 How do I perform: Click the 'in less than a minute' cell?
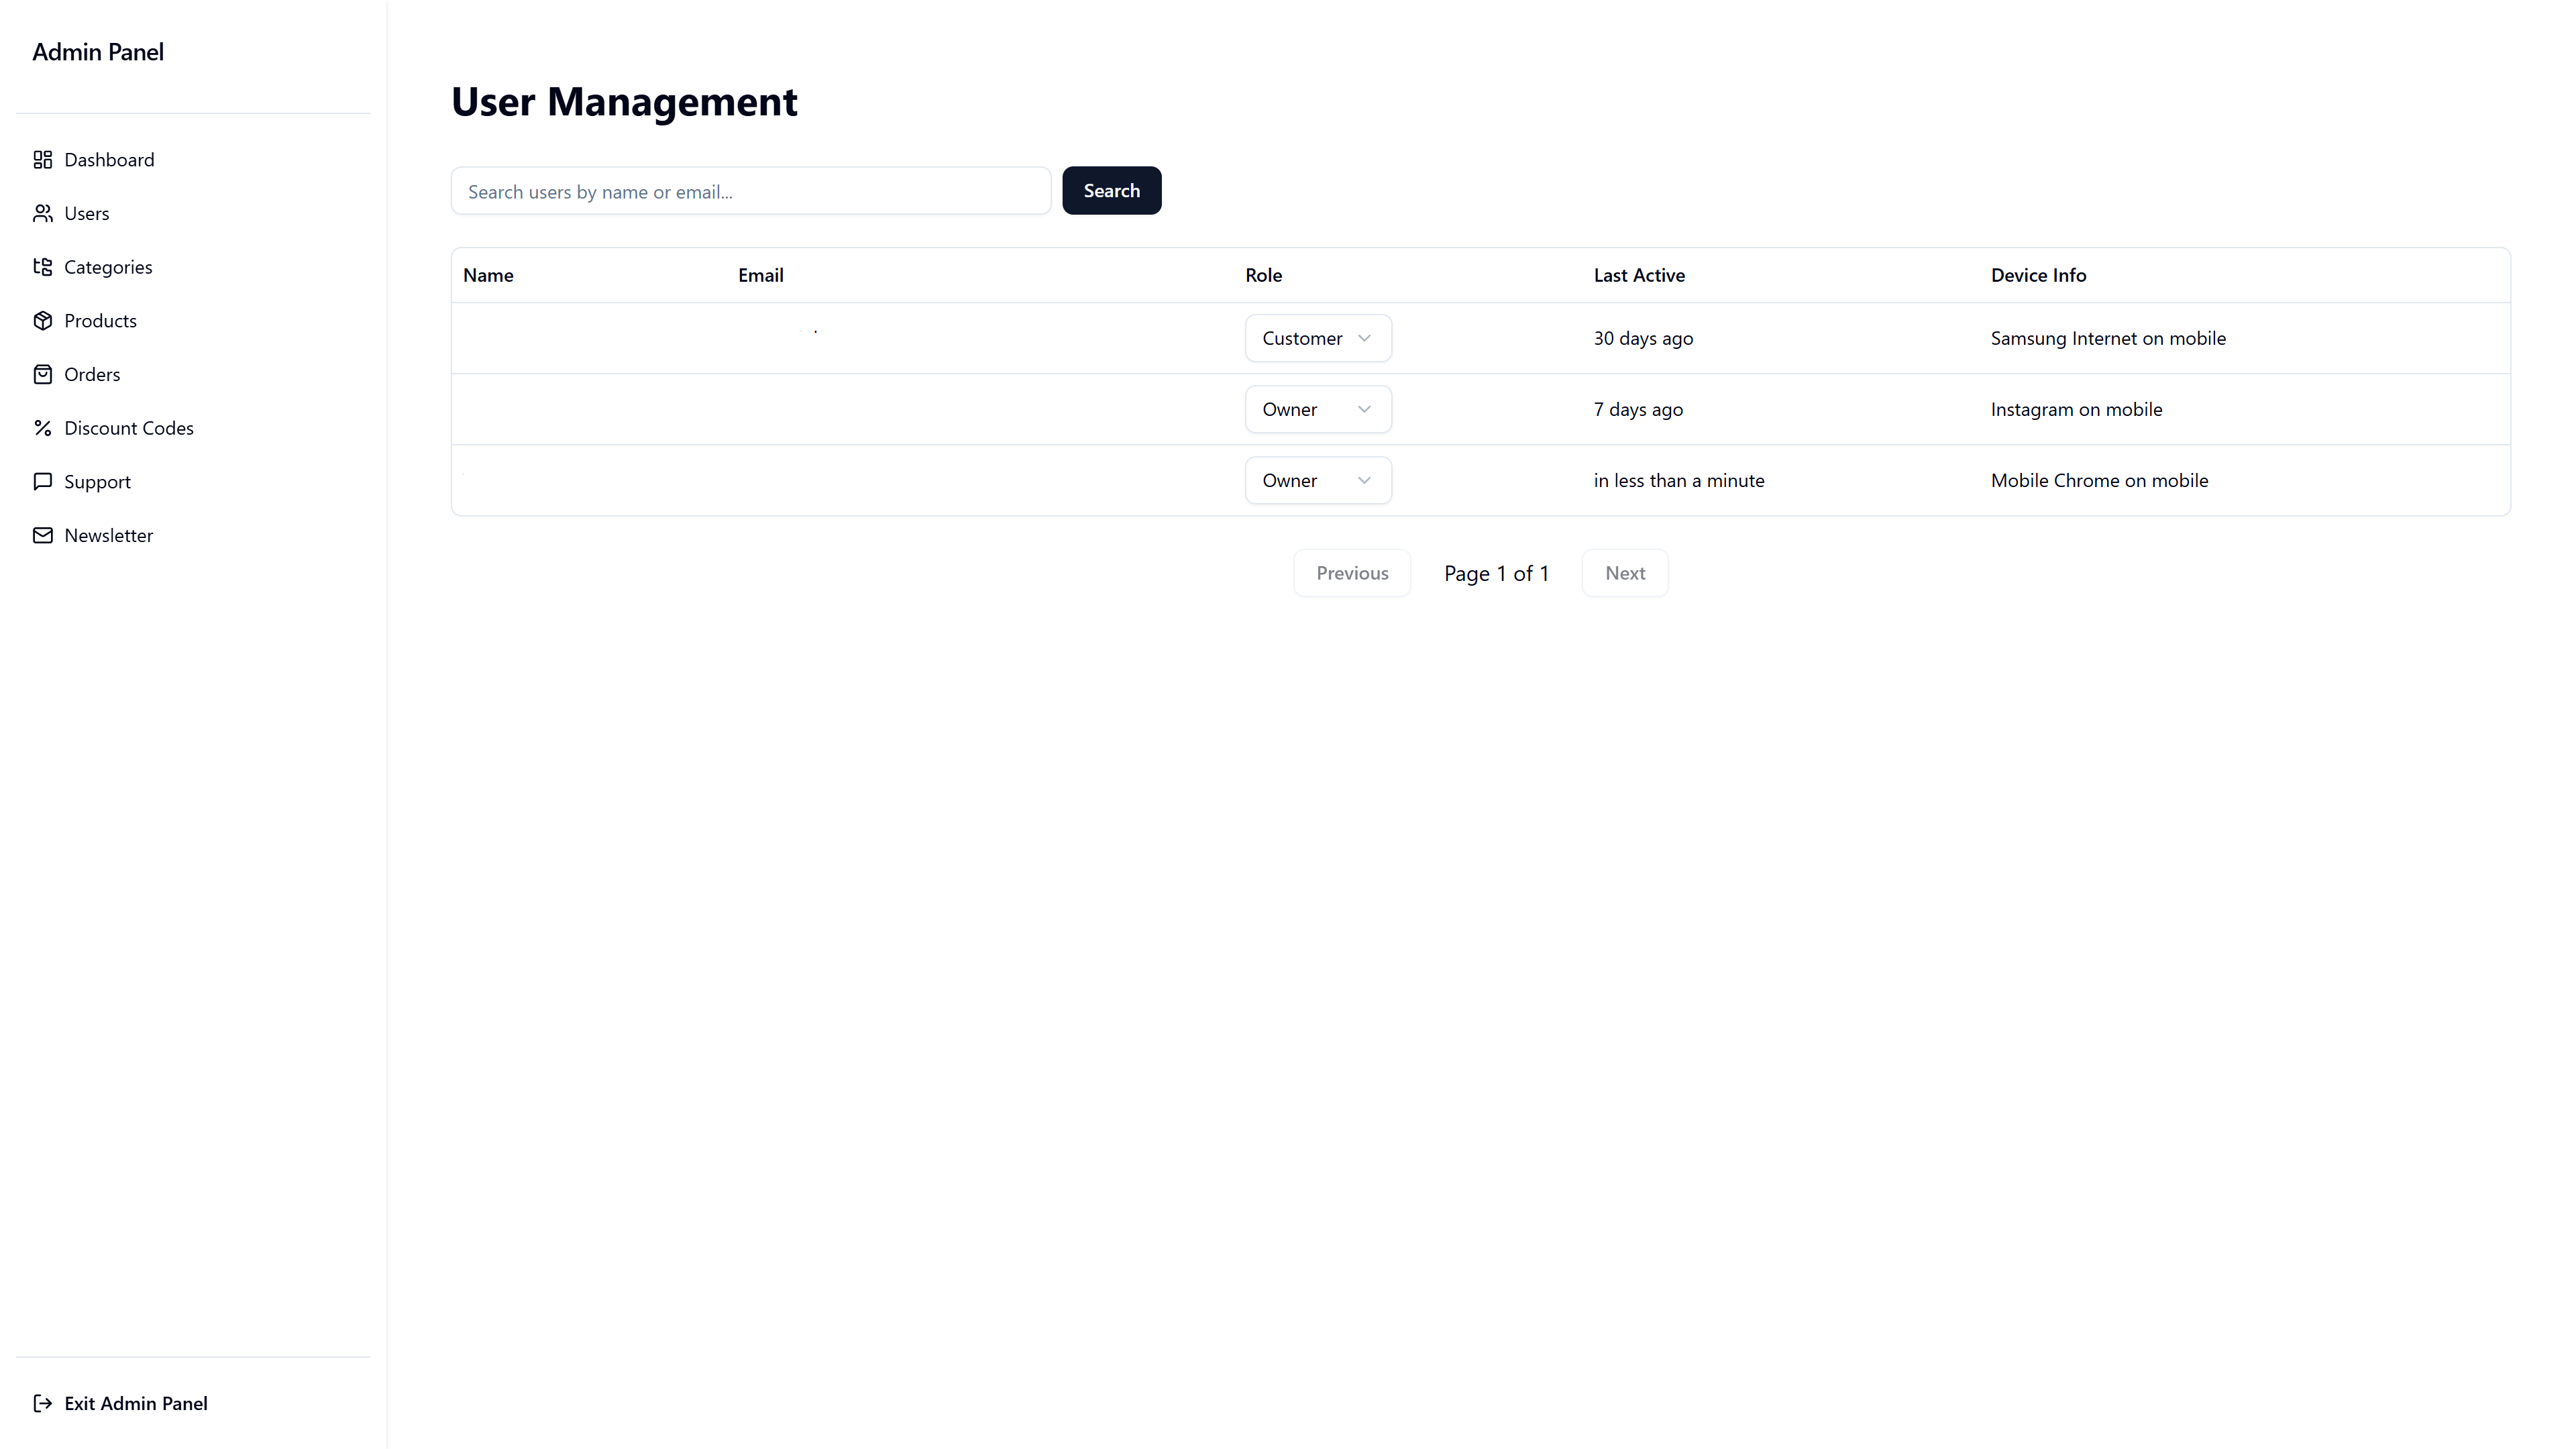[1679, 480]
